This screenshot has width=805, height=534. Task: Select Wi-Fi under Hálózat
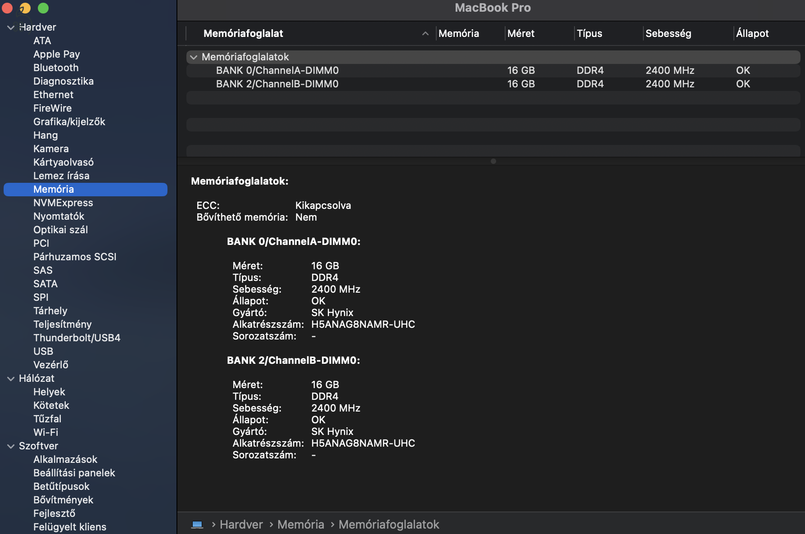tap(46, 433)
